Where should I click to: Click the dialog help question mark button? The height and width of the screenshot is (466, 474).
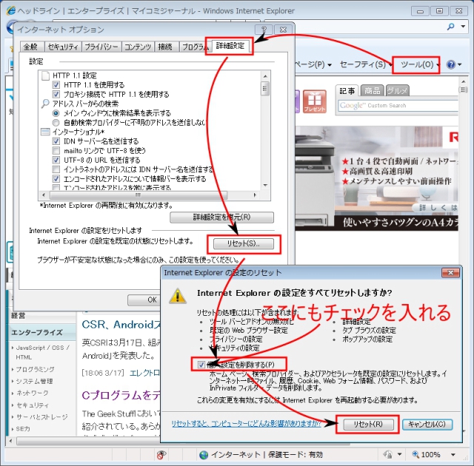(x=264, y=30)
